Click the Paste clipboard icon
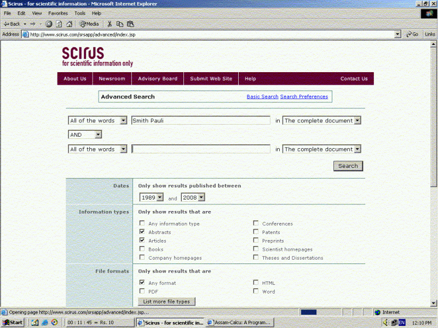Image resolution: width=438 pixels, height=328 pixels. click(x=130, y=24)
